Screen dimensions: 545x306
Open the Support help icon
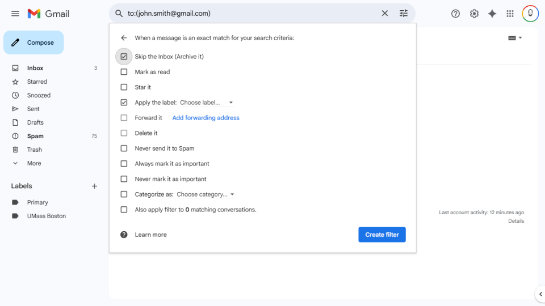(x=455, y=14)
